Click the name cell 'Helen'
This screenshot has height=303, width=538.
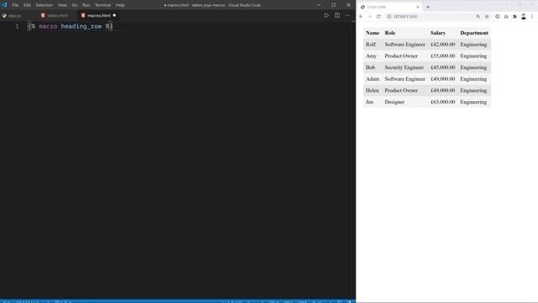click(372, 91)
